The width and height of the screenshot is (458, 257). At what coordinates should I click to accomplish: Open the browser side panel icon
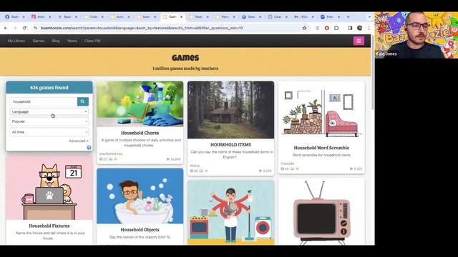(x=350, y=28)
